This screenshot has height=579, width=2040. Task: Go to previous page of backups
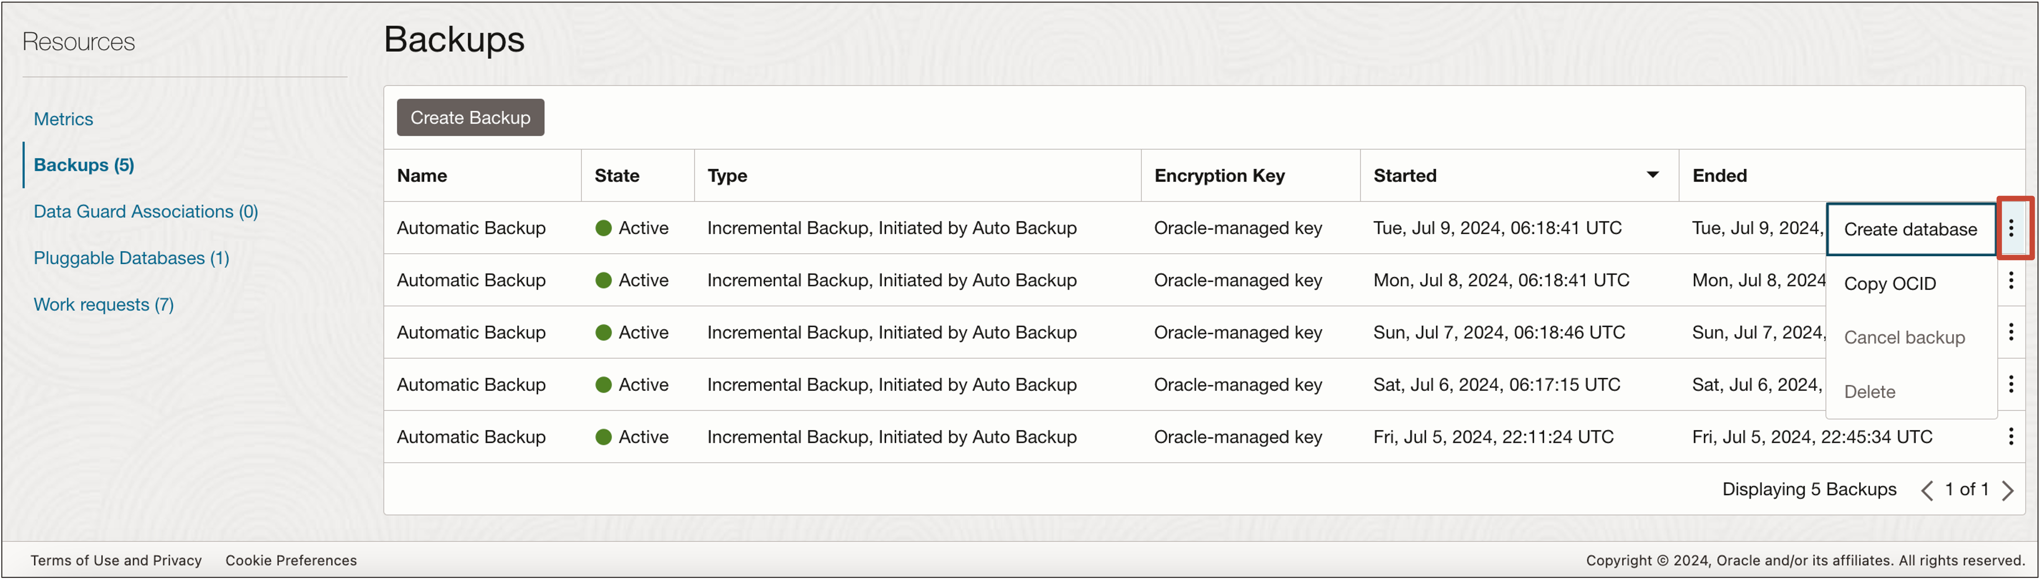(1927, 491)
